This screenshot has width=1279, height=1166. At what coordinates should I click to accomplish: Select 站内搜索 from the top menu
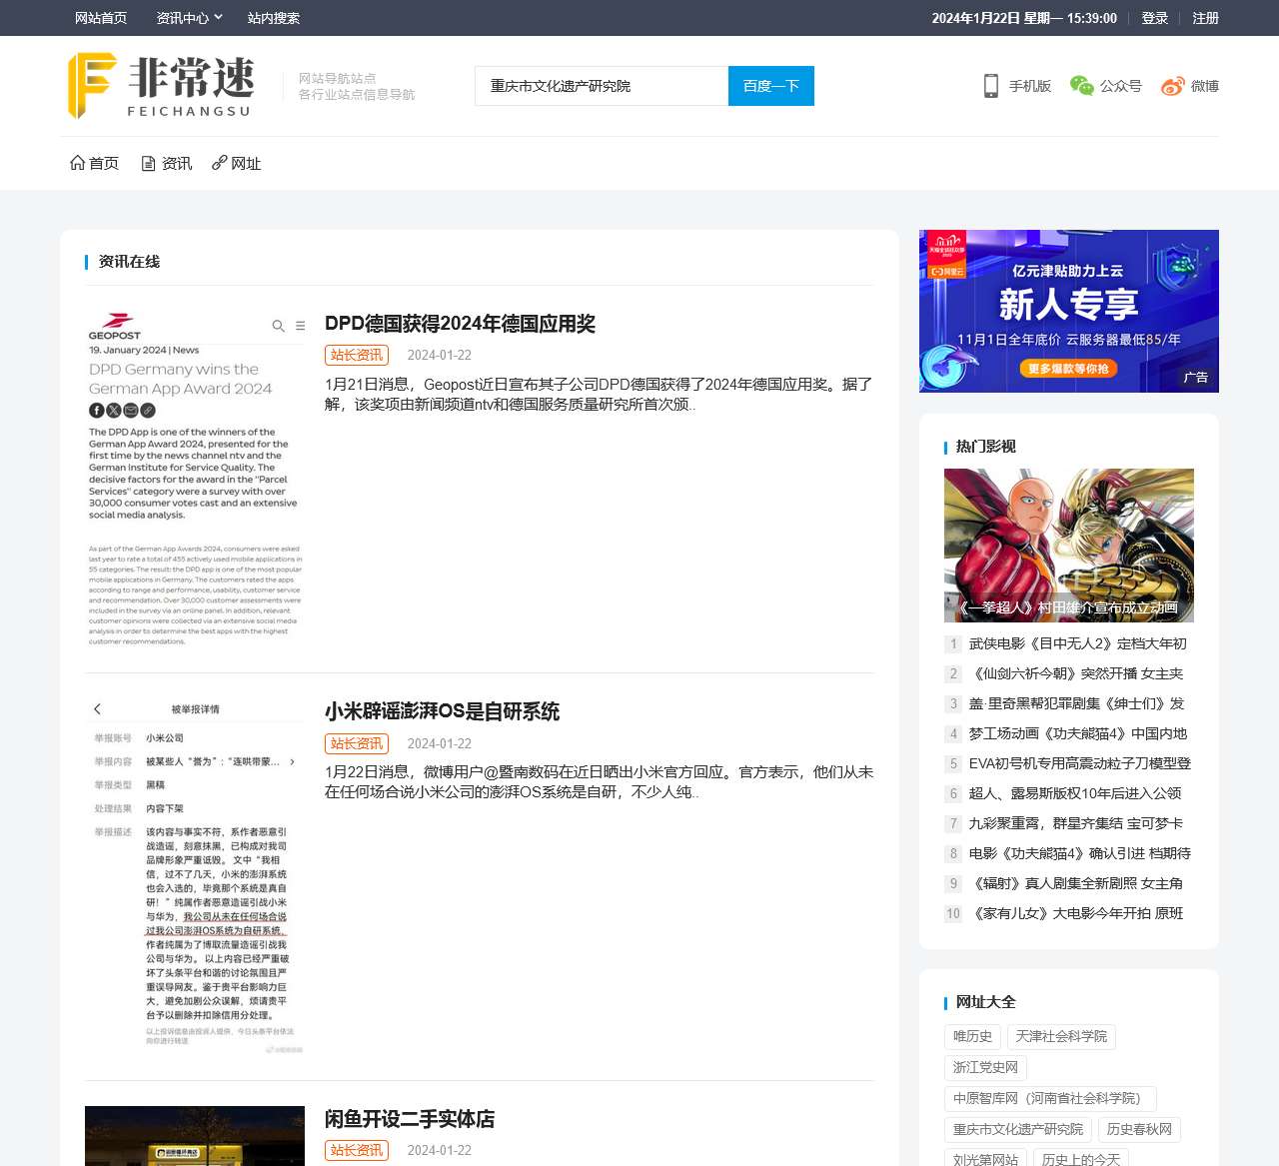coord(272,17)
